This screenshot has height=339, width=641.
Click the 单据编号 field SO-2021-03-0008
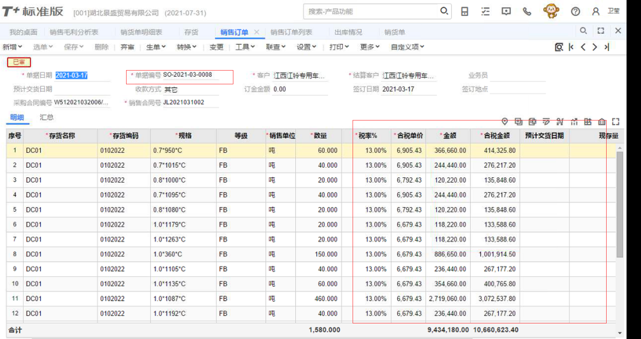[191, 75]
